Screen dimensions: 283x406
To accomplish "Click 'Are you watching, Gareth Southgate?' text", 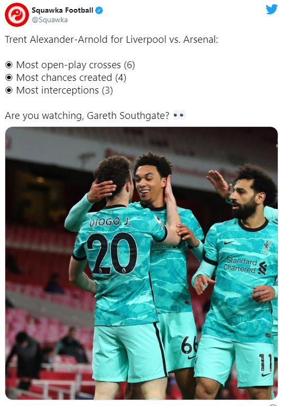I will pyautogui.click(x=87, y=115).
